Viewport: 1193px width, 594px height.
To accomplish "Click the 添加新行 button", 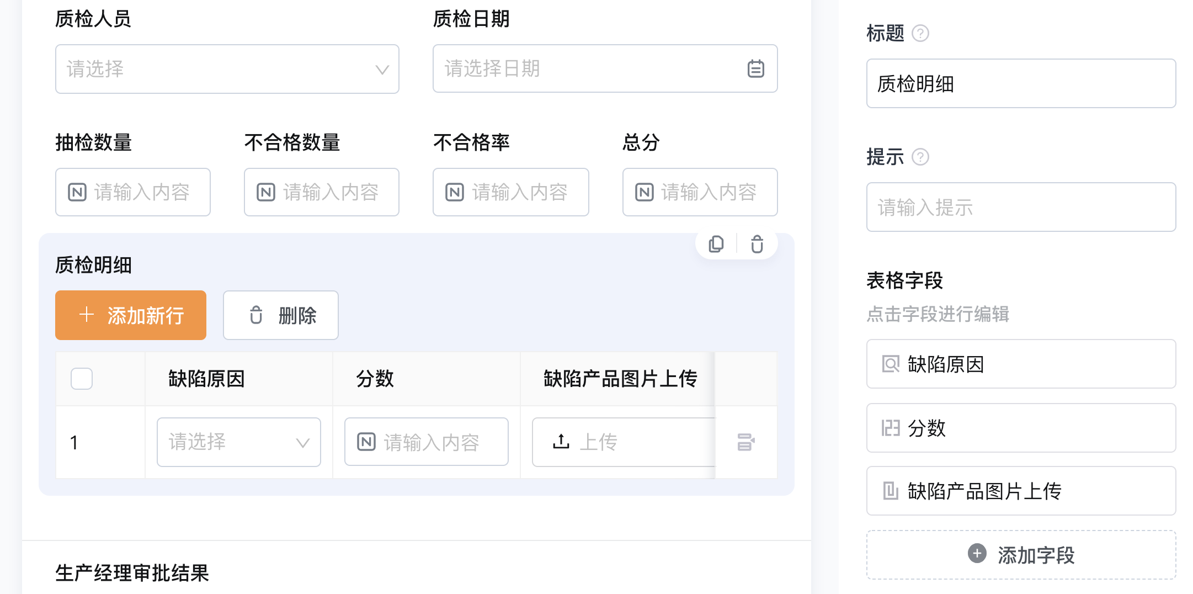I will coord(131,315).
